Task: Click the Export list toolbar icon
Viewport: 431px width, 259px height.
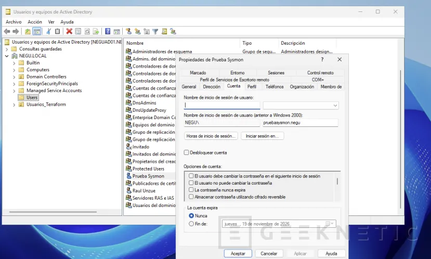Action: [96, 32]
